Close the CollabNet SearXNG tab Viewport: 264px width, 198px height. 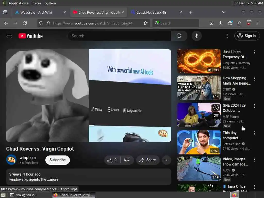click(x=181, y=12)
